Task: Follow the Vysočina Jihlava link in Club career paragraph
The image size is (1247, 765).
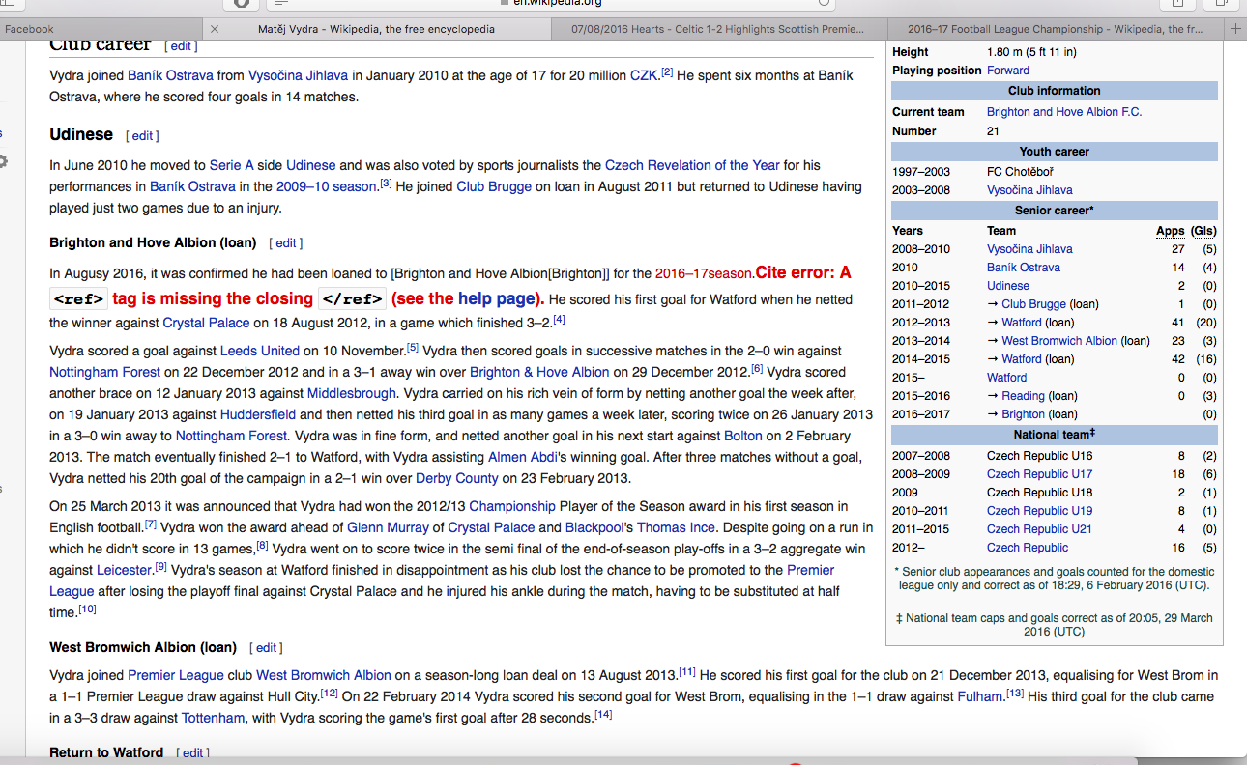Action: 298,75
